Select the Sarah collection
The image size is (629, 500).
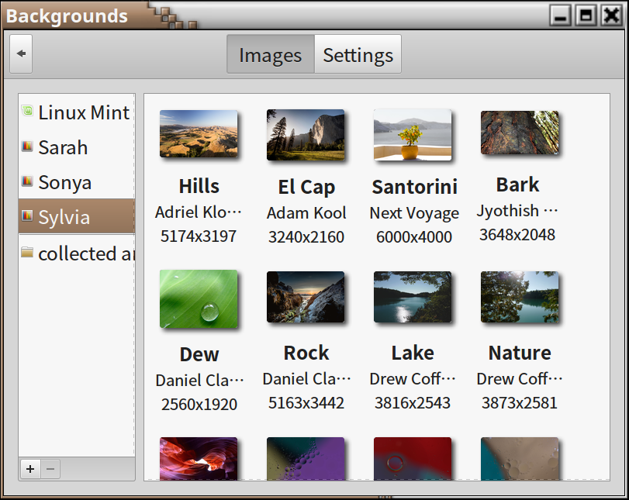coord(77,147)
